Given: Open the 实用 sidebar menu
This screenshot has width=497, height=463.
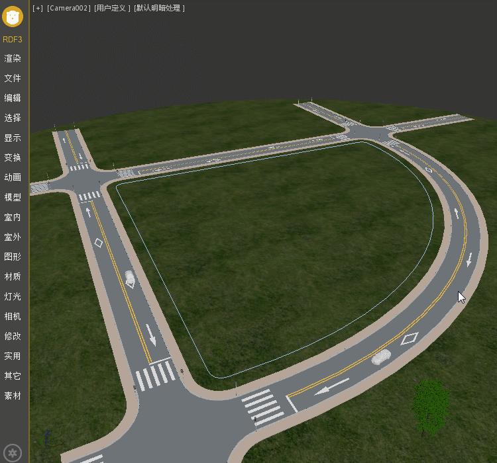Looking at the screenshot, I should tap(13, 356).
